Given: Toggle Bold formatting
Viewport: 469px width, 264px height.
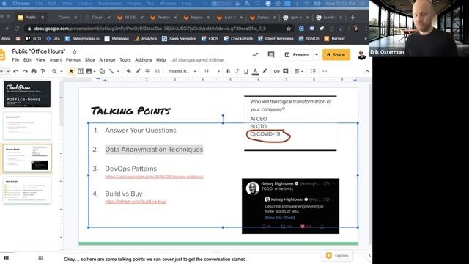Looking at the screenshot, I should (228, 71).
